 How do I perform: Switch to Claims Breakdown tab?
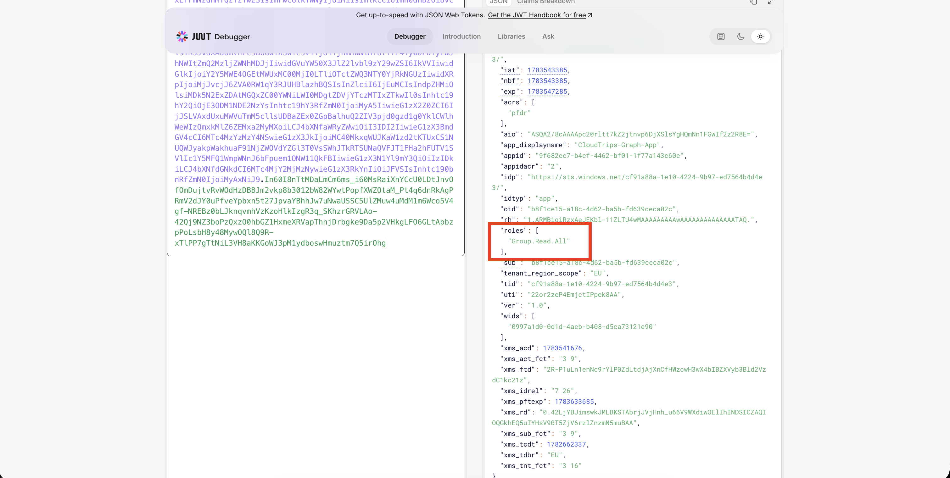tap(546, 2)
